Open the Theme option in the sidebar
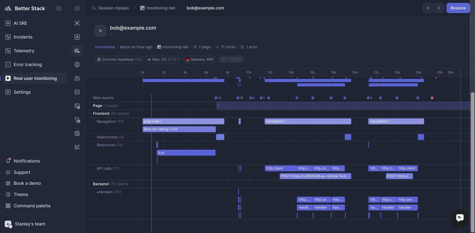 (34, 194)
